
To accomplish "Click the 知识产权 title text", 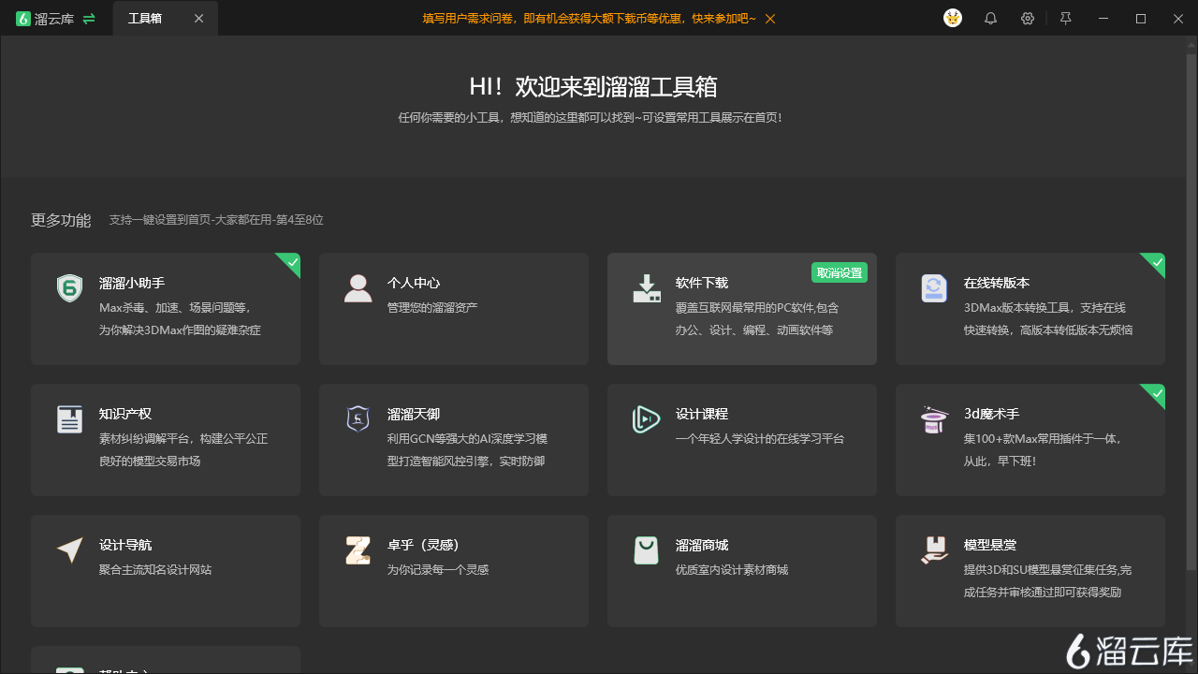I will 125,414.
